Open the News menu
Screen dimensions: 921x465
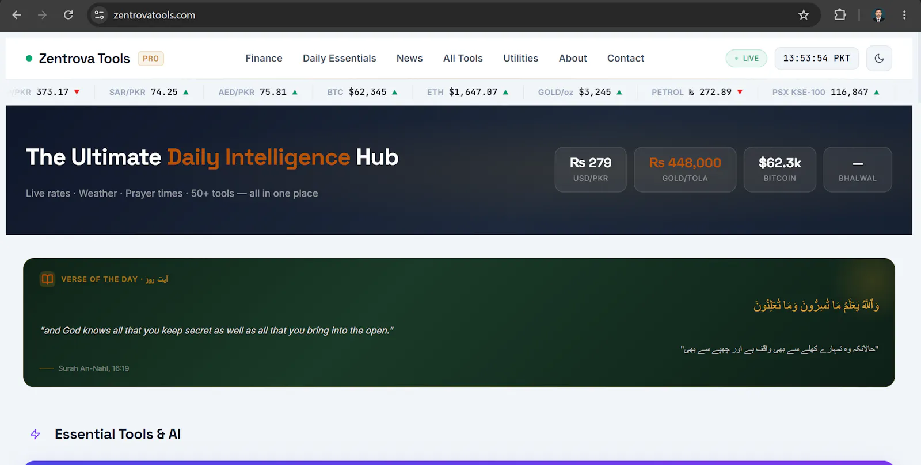[x=409, y=58]
